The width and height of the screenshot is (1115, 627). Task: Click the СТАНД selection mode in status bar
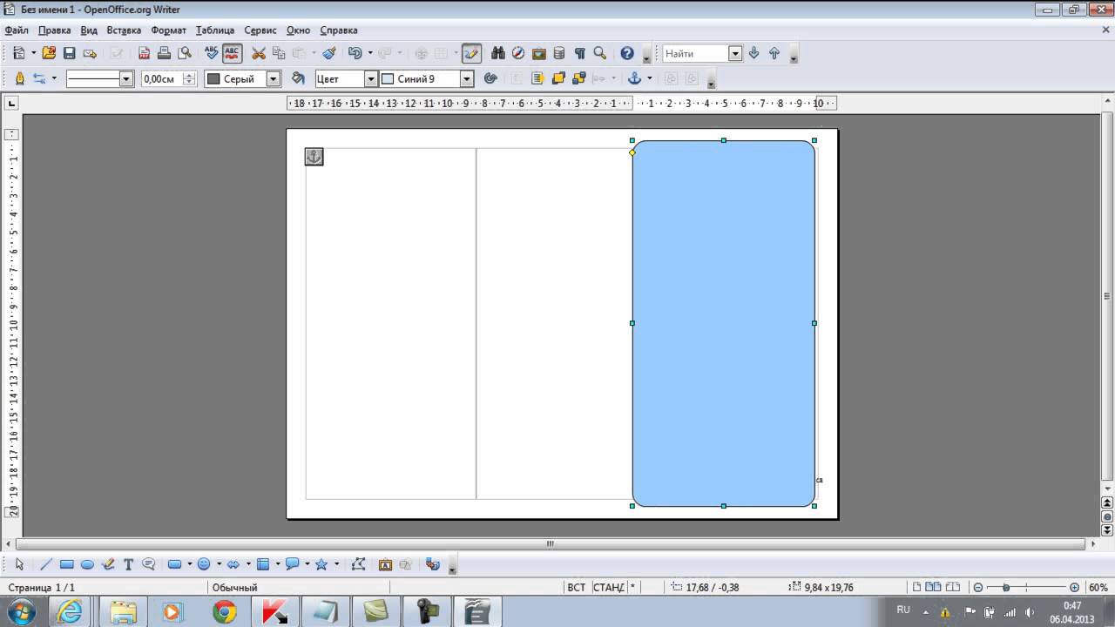(x=608, y=588)
